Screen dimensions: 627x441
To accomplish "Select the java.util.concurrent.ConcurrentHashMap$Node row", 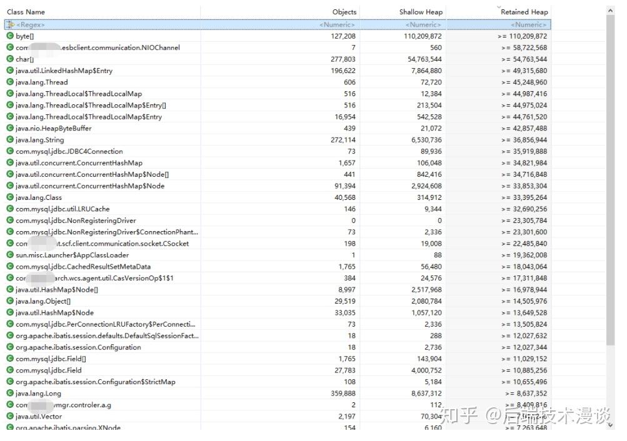I will [x=278, y=186].
